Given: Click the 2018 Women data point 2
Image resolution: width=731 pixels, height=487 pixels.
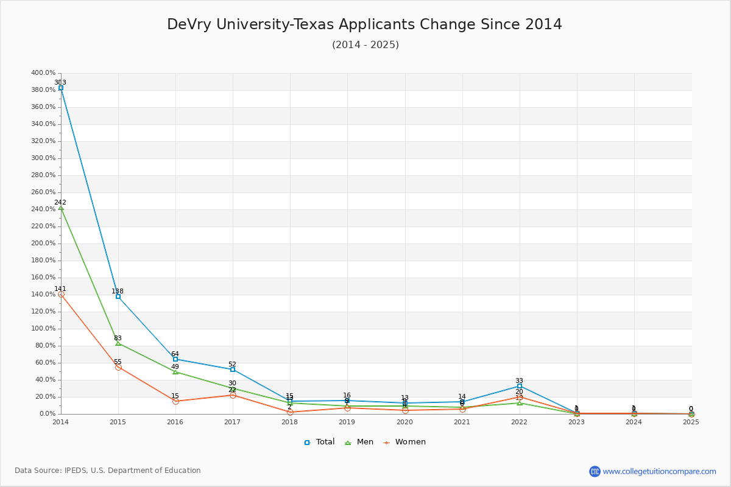Looking at the screenshot, I should (290, 412).
